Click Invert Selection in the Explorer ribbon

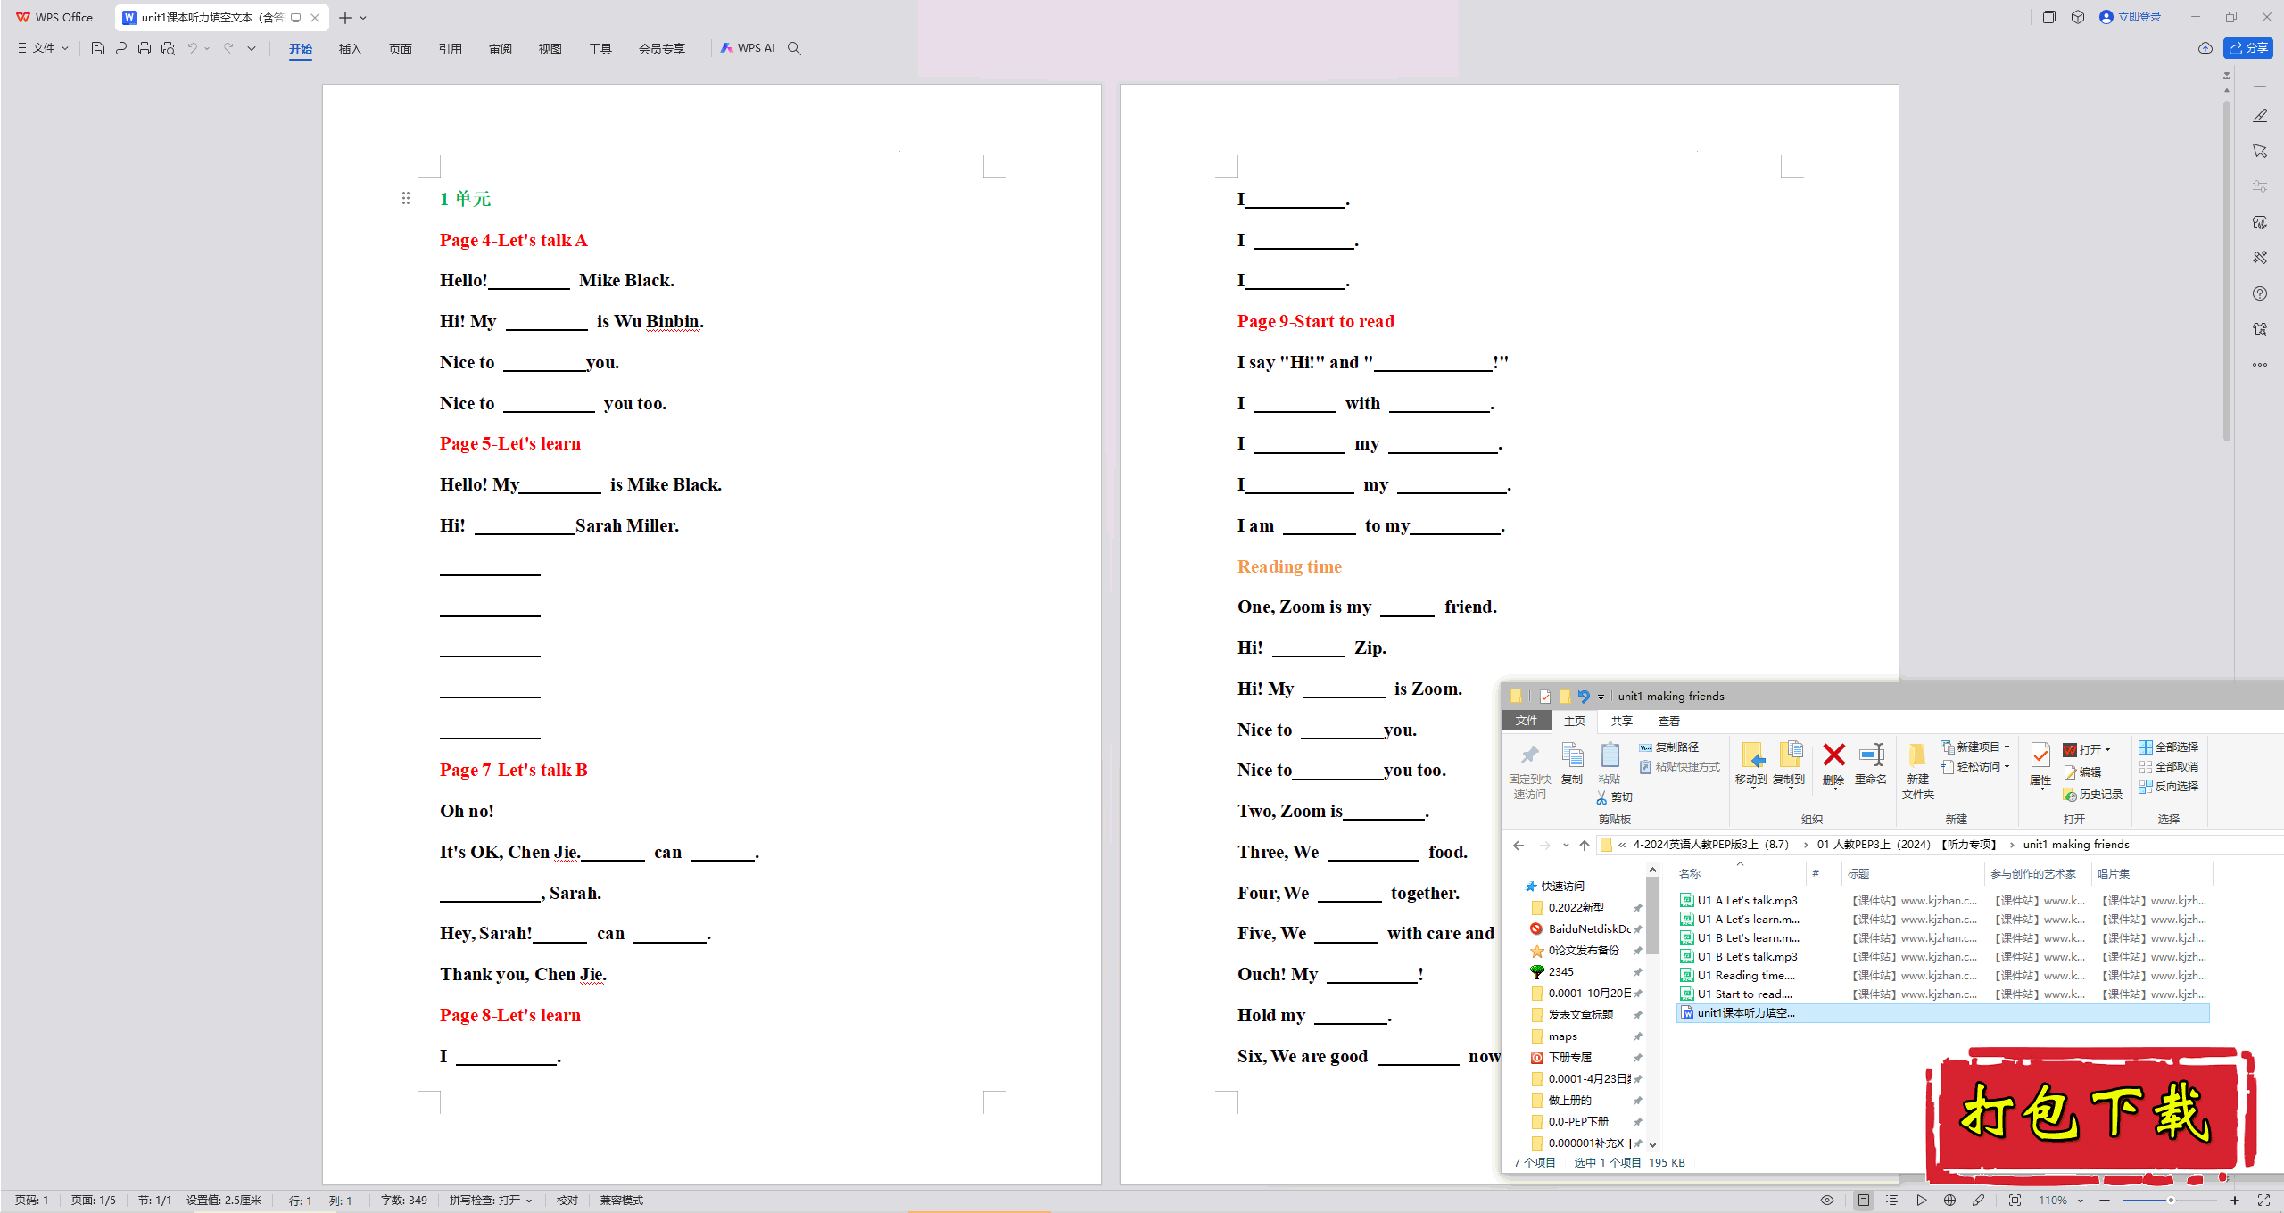2168,787
